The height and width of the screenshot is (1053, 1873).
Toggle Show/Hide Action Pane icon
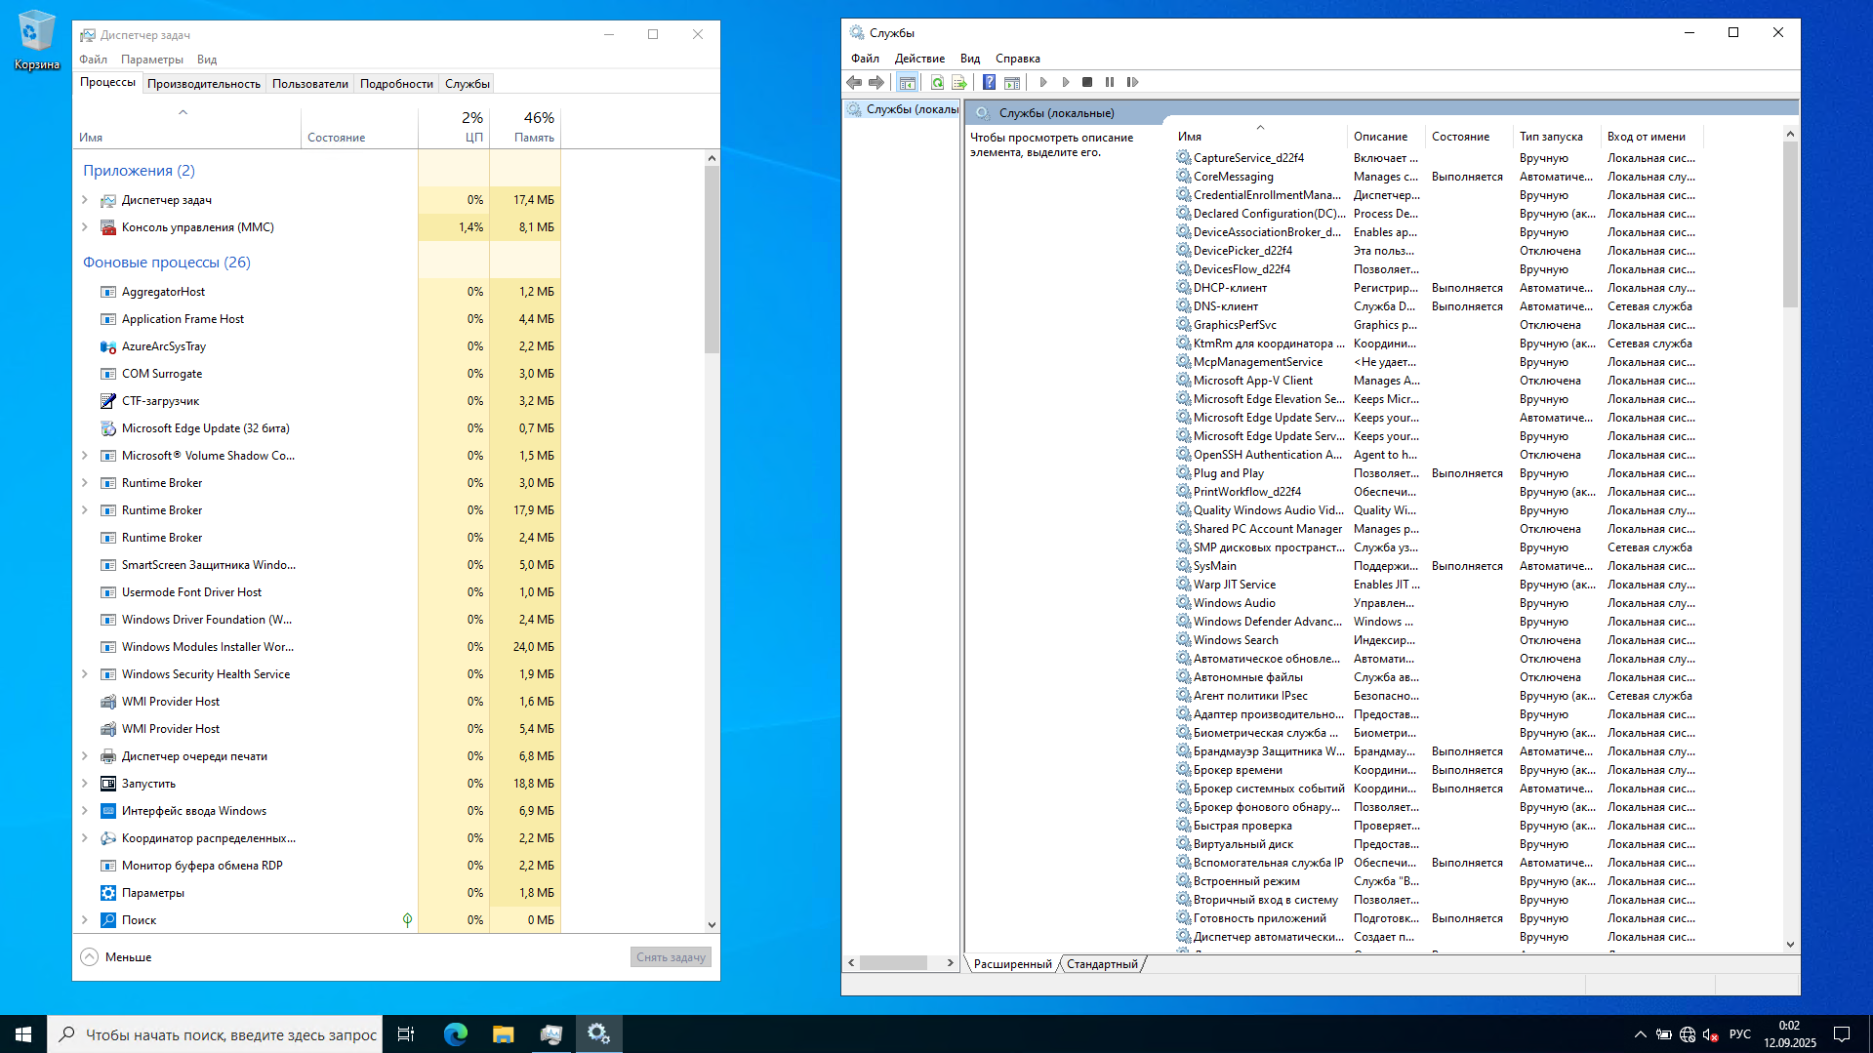(1012, 83)
